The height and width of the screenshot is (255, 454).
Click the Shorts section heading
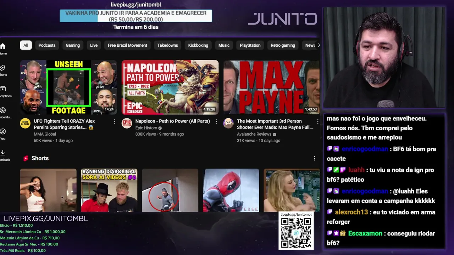[x=40, y=158]
